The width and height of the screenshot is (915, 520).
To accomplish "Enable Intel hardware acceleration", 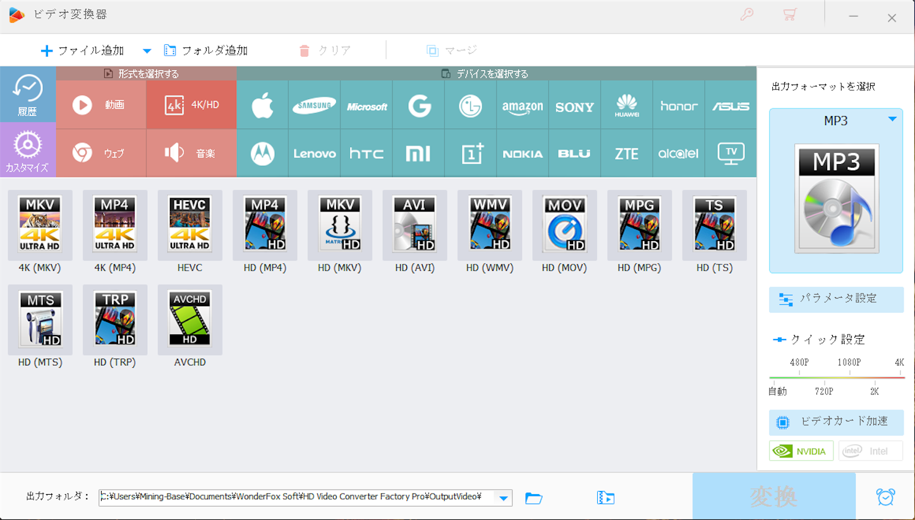I will pos(870,451).
